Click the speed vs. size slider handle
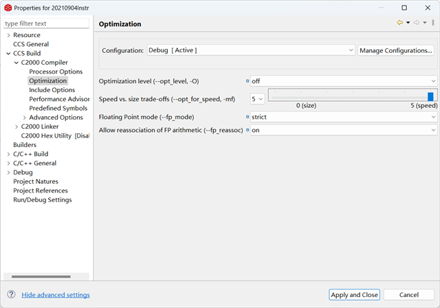 [x=430, y=97]
